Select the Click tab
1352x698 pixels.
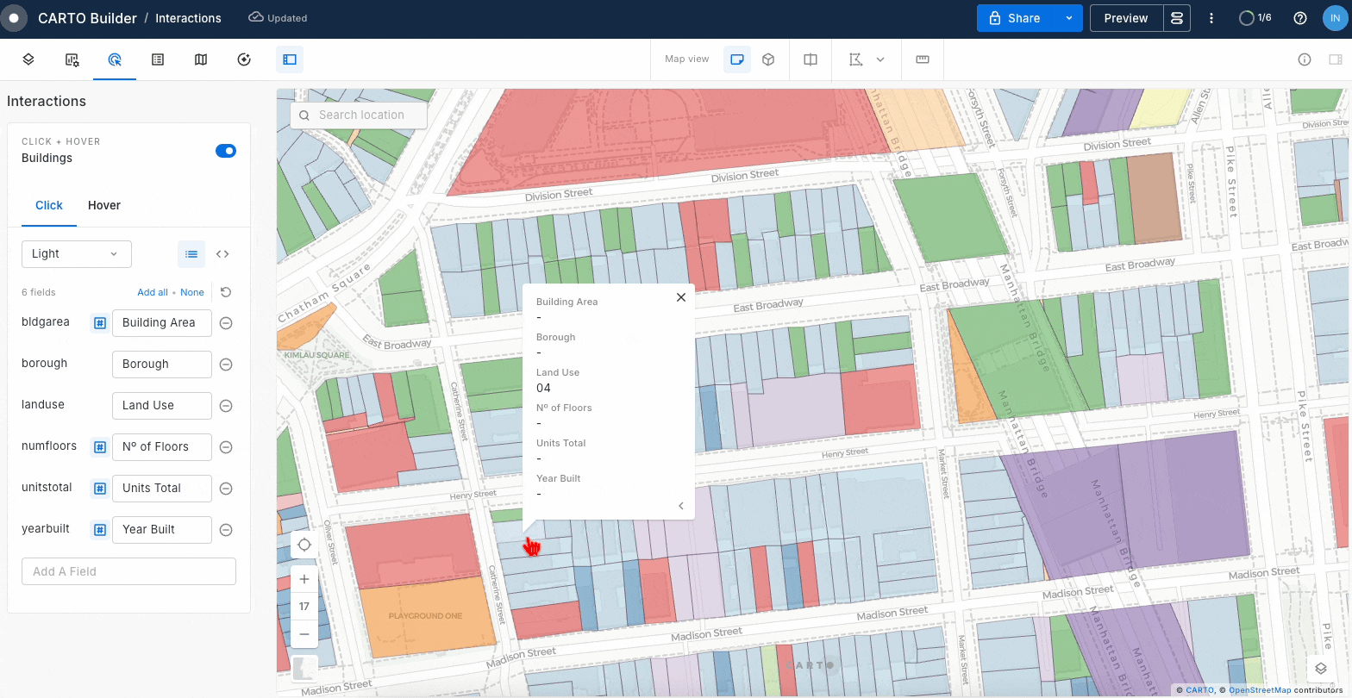49,205
